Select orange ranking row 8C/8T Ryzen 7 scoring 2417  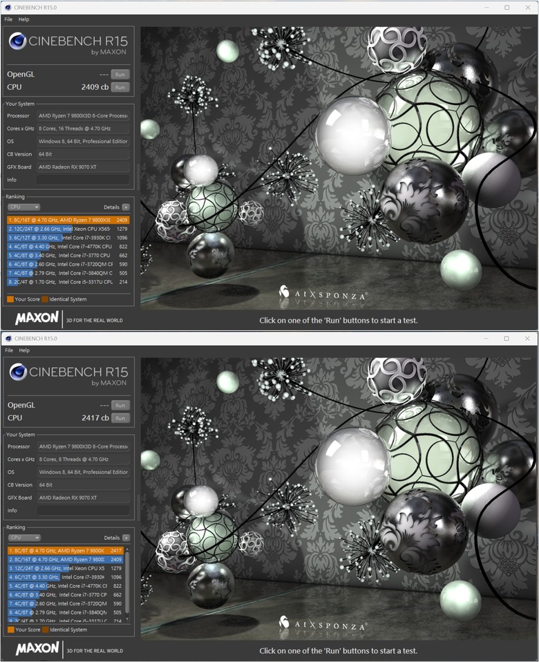tap(66, 551)
